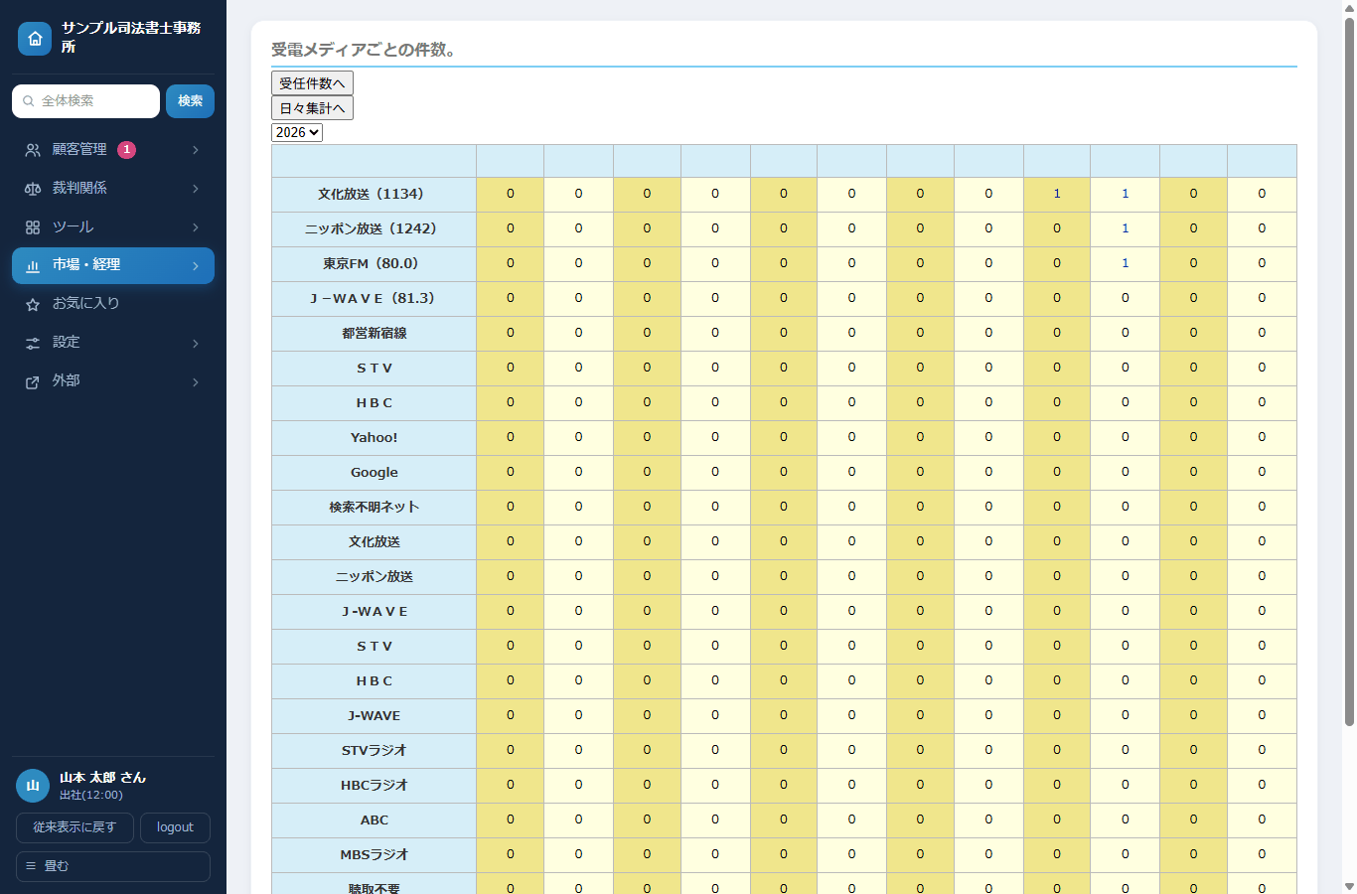The image size is (1357, 894).
Task: Open the お気に入り menu
Action: click(x=113, y=304)
